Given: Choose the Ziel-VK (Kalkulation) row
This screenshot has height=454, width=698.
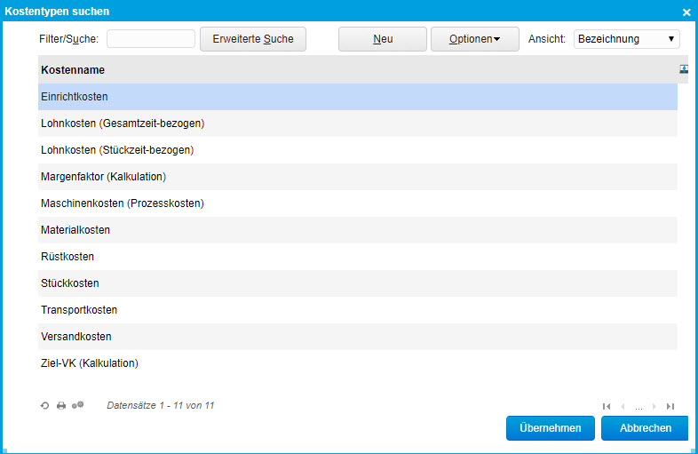Looking at the screenshot, I should 358,363.
